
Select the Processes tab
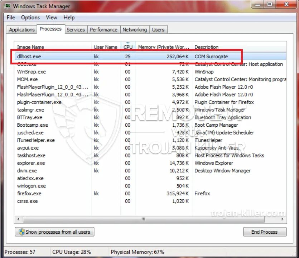coord(51,29)
